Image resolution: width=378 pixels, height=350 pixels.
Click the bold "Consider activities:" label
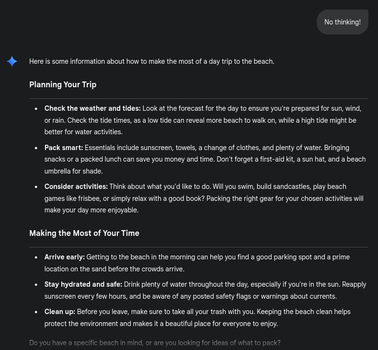tap(76, 187)
